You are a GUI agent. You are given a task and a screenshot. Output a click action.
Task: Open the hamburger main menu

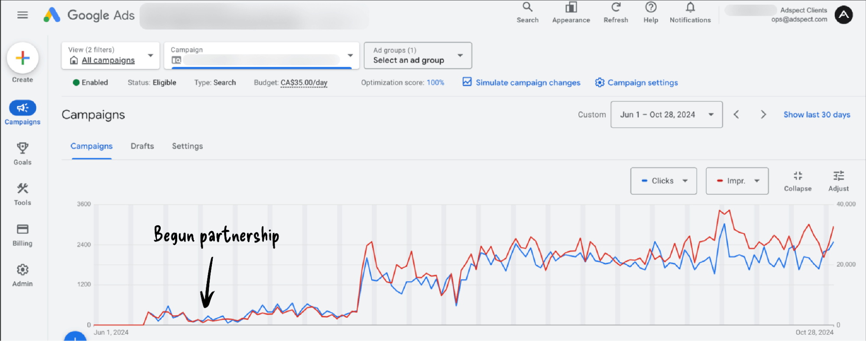pyautogui.click(x=23, y=15)
